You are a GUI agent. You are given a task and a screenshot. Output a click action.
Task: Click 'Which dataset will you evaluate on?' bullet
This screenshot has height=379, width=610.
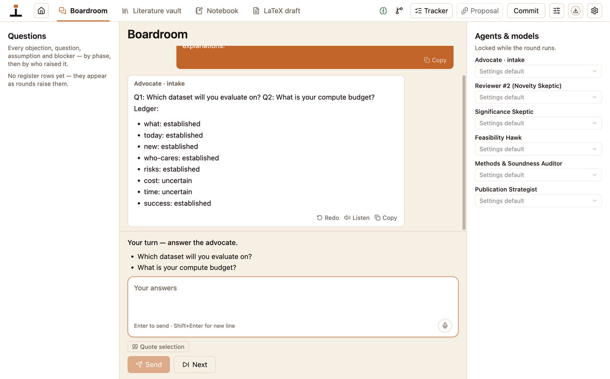click(194, 257)
